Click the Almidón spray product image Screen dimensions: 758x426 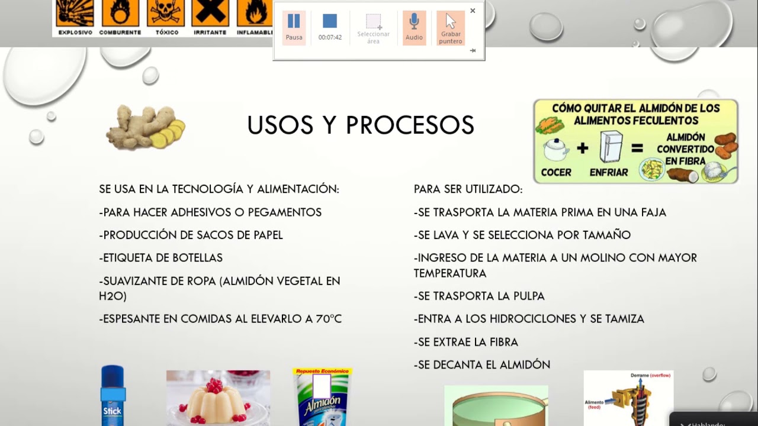(323, 397)
